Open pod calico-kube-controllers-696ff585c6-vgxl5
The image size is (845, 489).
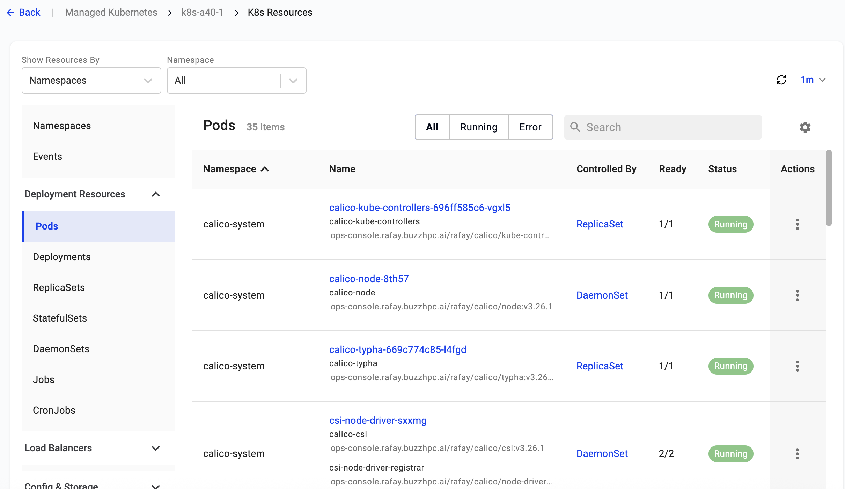420,208
